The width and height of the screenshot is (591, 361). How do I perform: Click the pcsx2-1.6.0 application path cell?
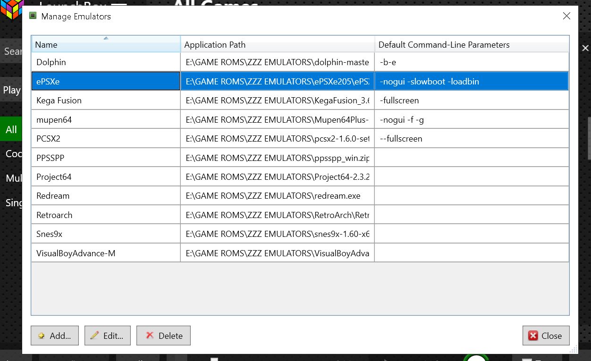click(x=278, y=139)
